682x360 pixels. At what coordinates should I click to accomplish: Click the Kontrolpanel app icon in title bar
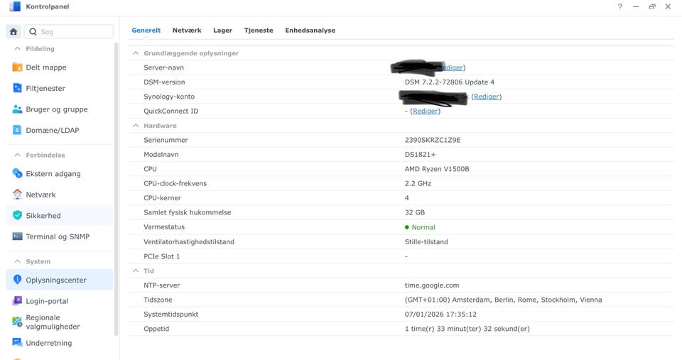pos(15,6)
